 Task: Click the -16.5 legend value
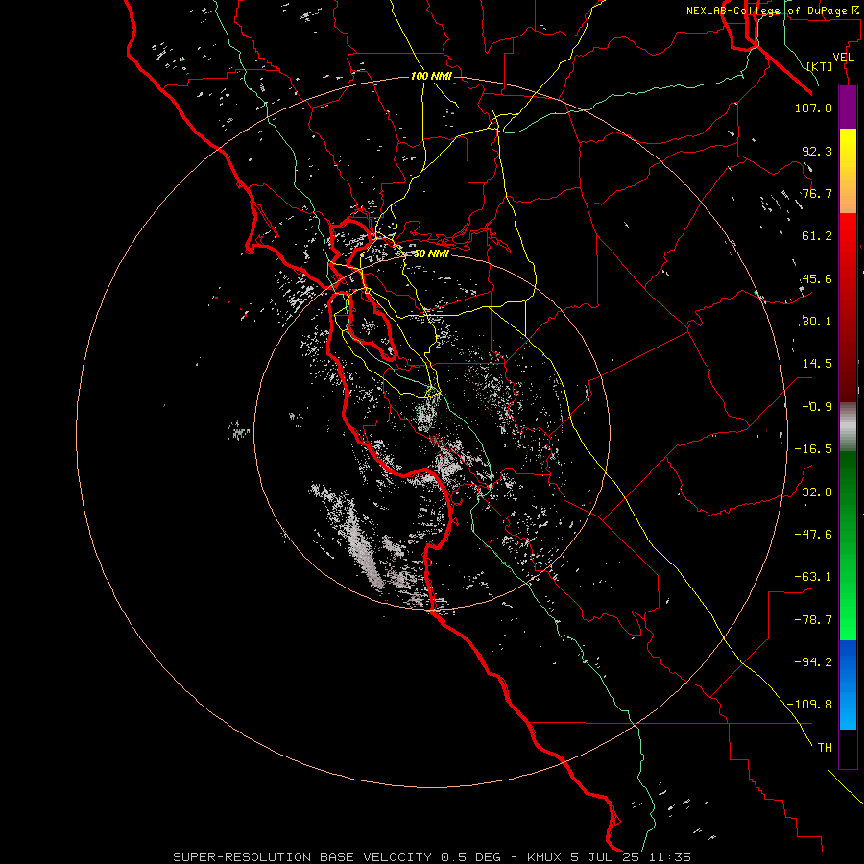813,449
